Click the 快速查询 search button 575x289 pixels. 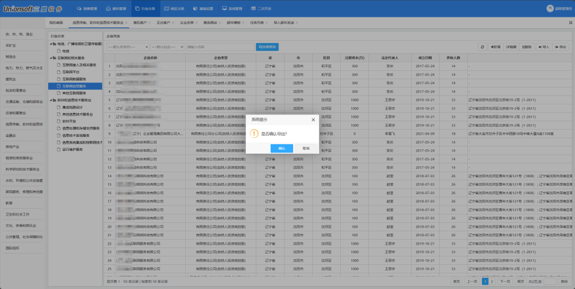pos(267,47)
